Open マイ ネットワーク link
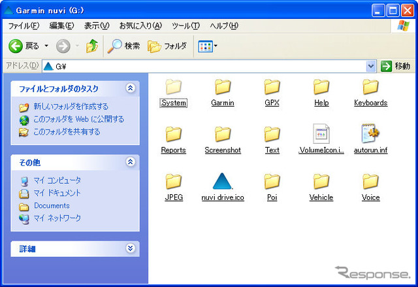Screen dimensions: 418x287 click(x=57, y=218)
